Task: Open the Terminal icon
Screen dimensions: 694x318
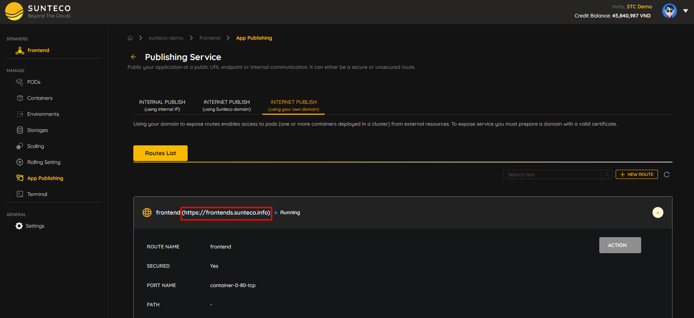Action: click(x=20, y=194)
